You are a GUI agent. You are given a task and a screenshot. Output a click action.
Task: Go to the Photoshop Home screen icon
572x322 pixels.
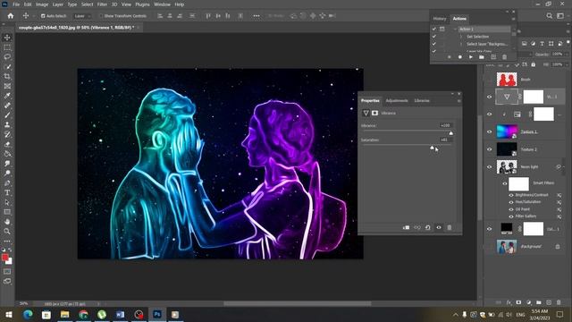[11, 16]
